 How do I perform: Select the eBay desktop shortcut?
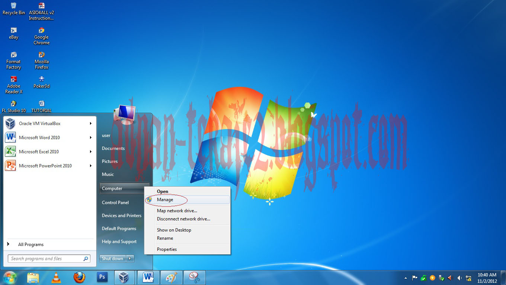[13, 33]
